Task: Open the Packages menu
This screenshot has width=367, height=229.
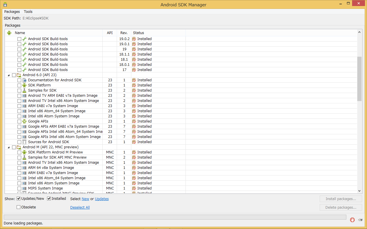Action: click(12, 12)
